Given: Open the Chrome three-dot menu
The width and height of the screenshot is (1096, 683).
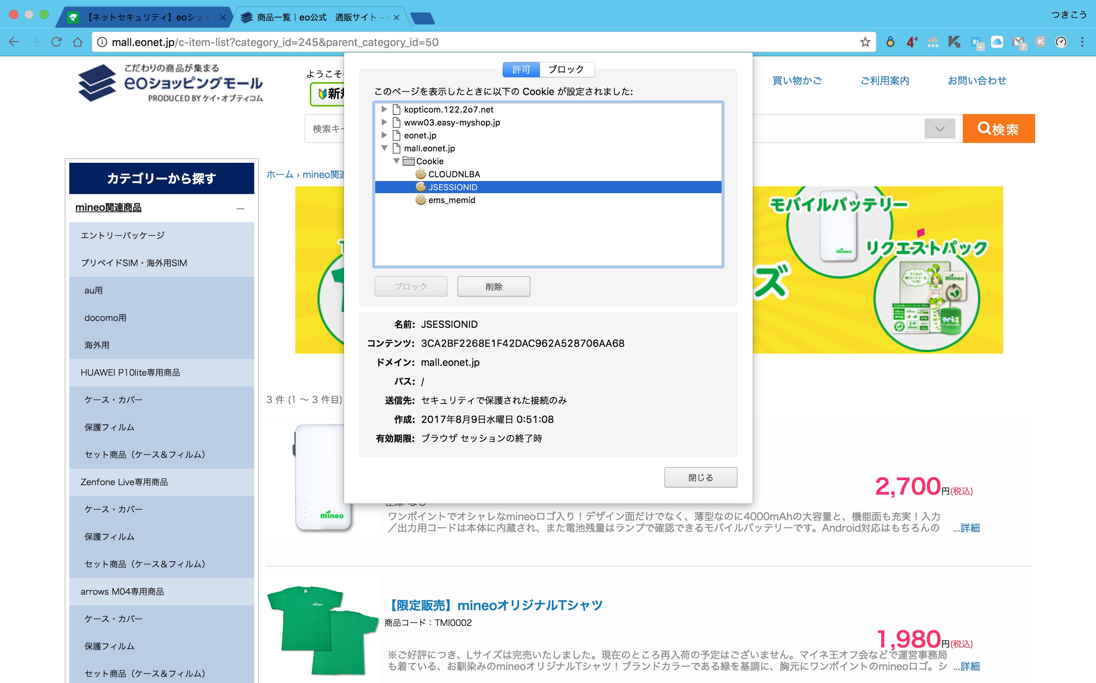Looking at the screenshot, I should [1082, 42].
